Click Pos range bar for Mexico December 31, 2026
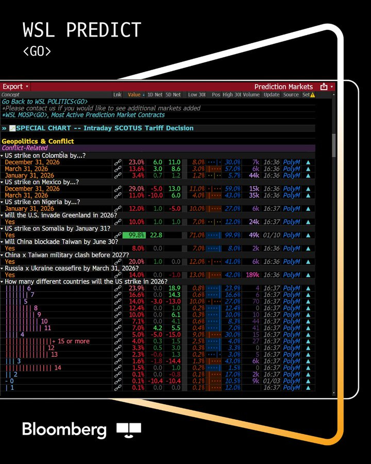Screen dimensions: 371x464 [x=214, y=189]
